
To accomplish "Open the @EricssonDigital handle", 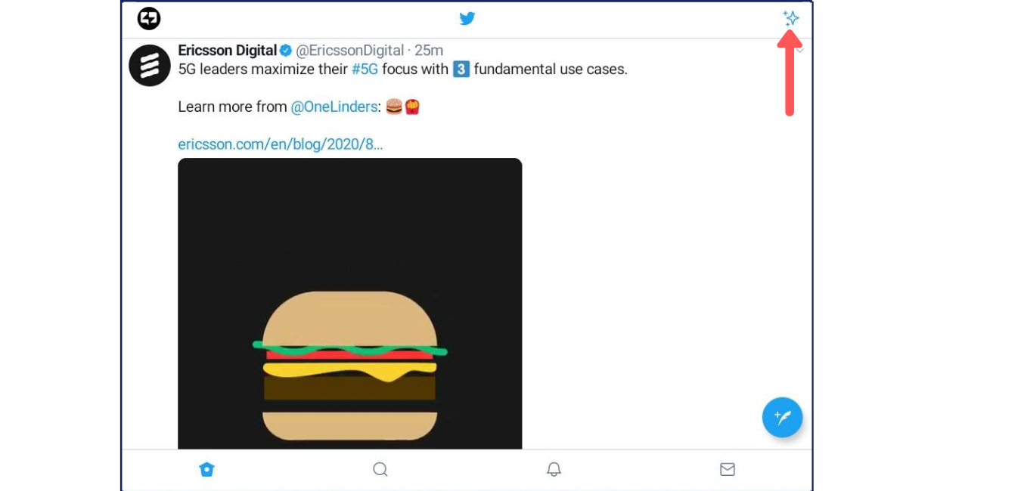I will click(x=349, y=51).
